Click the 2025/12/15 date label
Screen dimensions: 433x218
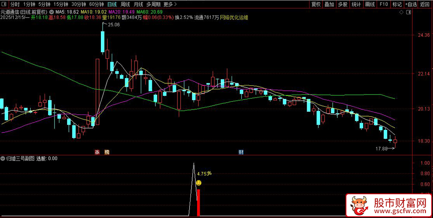click(12, 18)
